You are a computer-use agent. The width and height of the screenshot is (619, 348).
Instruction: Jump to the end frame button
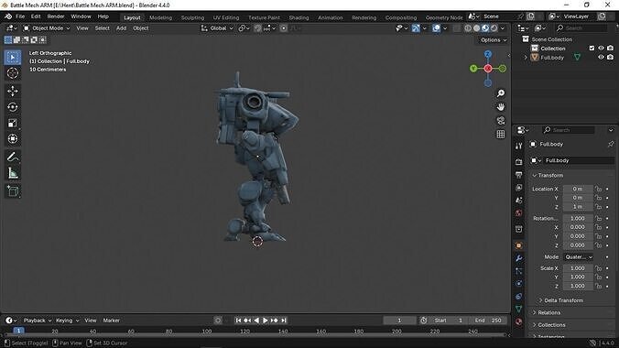pos(284,321)
